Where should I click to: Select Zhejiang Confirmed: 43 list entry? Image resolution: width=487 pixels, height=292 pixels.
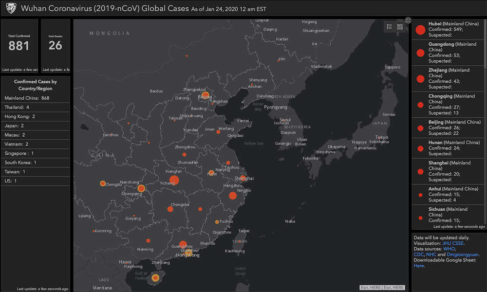pyautogui.click(x=448, y=78)
